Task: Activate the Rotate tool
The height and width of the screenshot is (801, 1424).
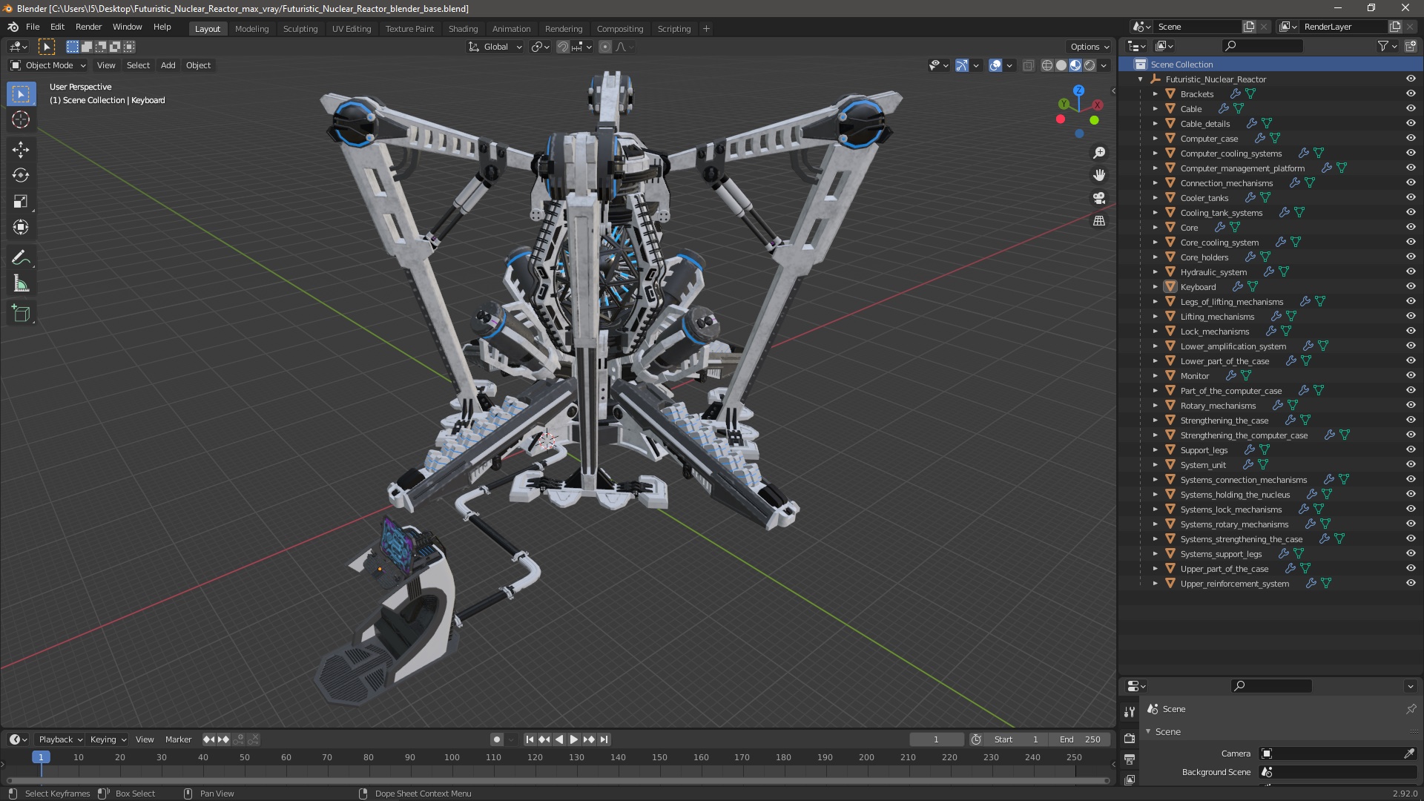Action: coord(21,176)
